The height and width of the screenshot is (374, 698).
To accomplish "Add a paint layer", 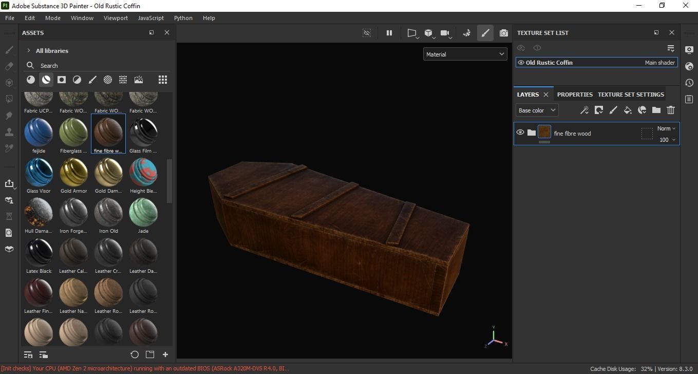I will pos(613,110).
